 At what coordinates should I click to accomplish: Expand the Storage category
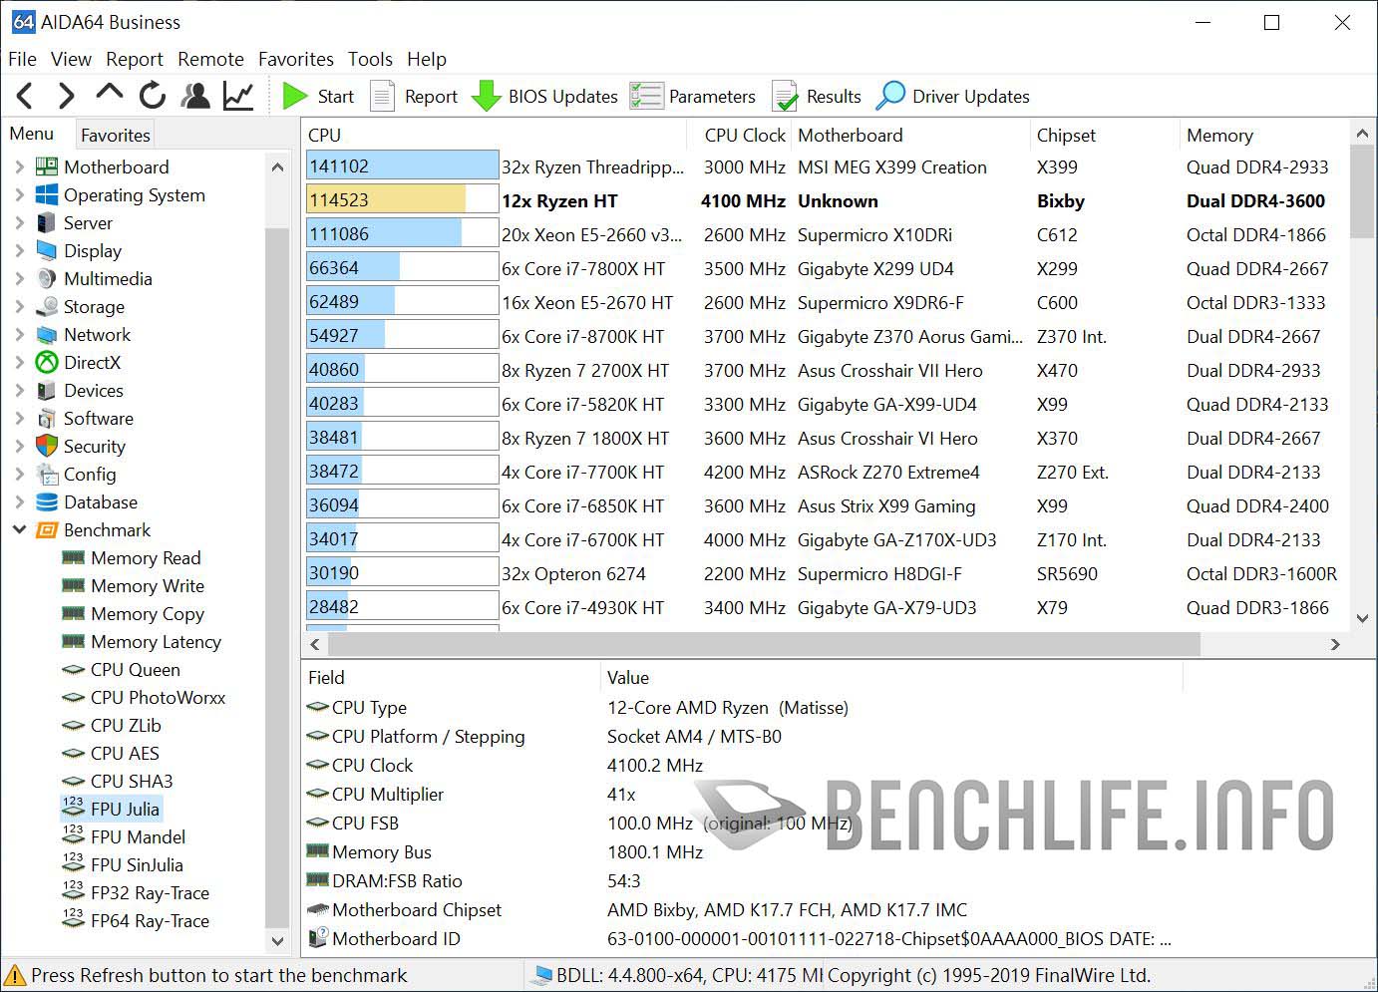[20, 306]
